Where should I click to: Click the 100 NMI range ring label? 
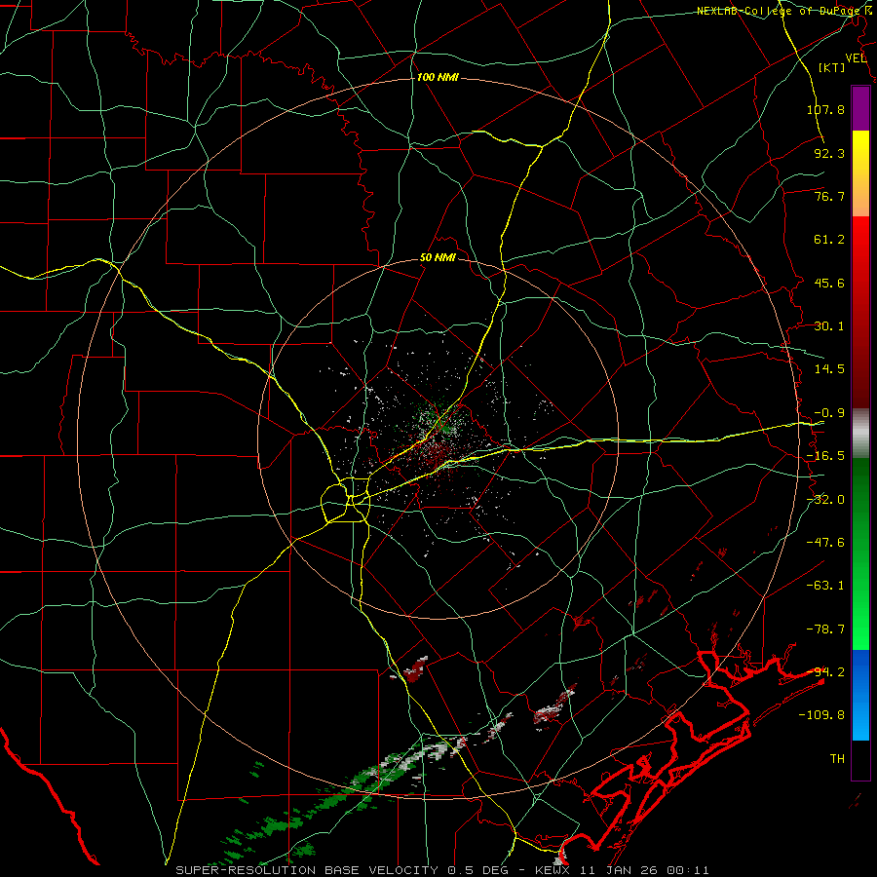[x=438, y=77]
